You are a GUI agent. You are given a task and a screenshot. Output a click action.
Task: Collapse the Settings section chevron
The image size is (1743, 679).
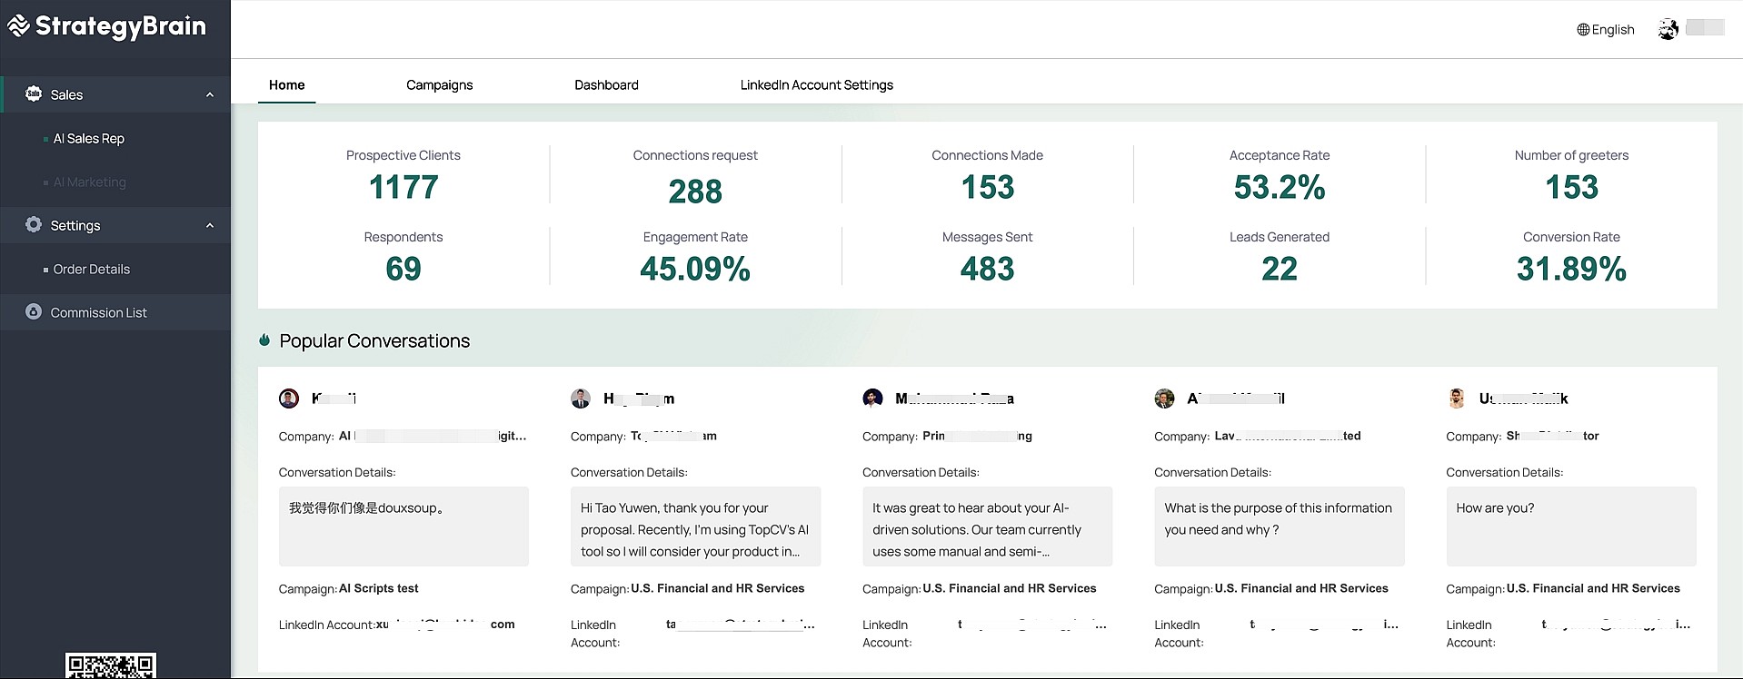pos(210,225)
